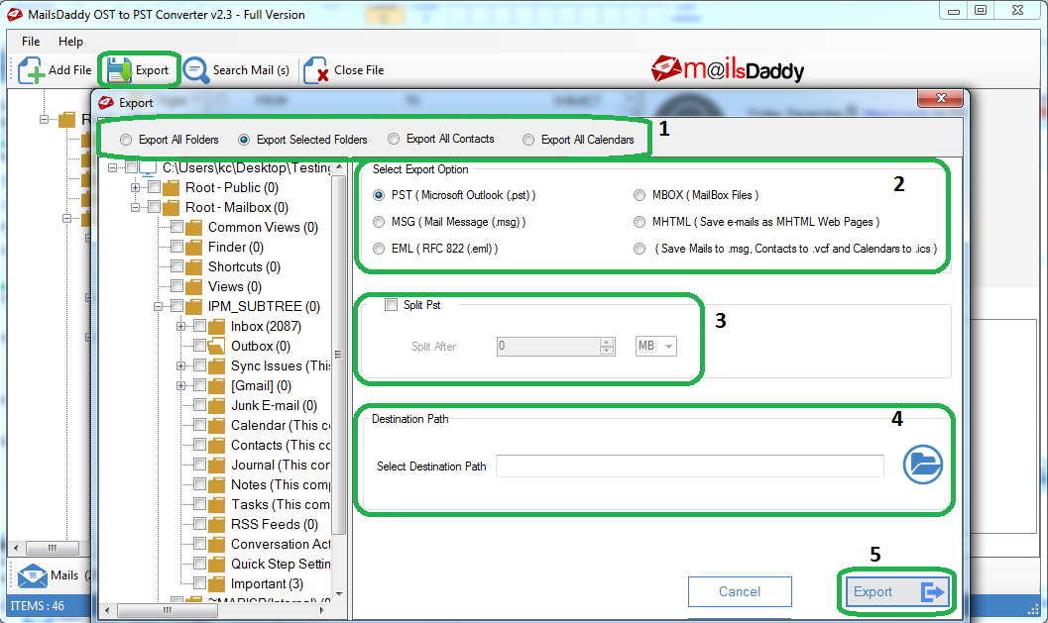The height and width of the screenshot is (623, 1048).
Task: Click the Export toolbar icon
Action: tap(119, 70)
